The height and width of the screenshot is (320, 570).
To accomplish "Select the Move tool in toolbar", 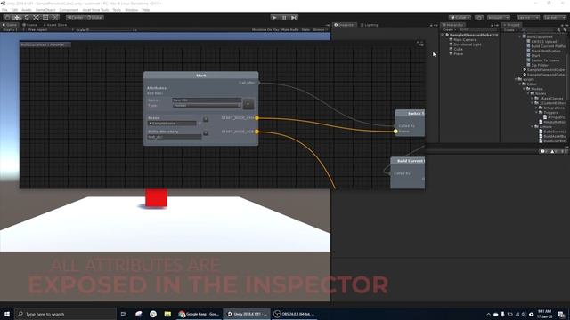I will click(x=17, y=18).
